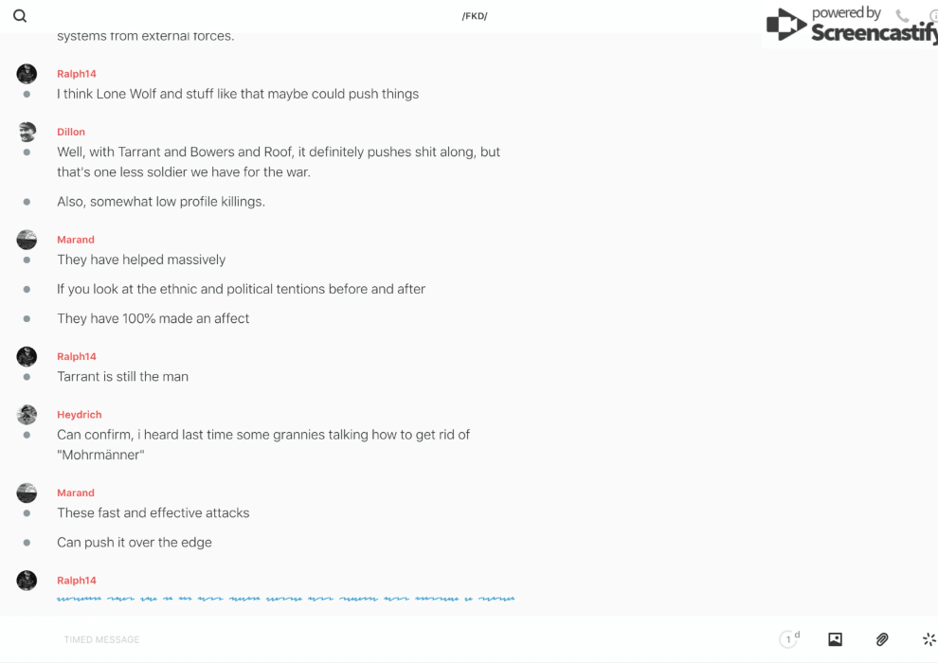Open the topmost Ralph14 avatar

(27, 74)
